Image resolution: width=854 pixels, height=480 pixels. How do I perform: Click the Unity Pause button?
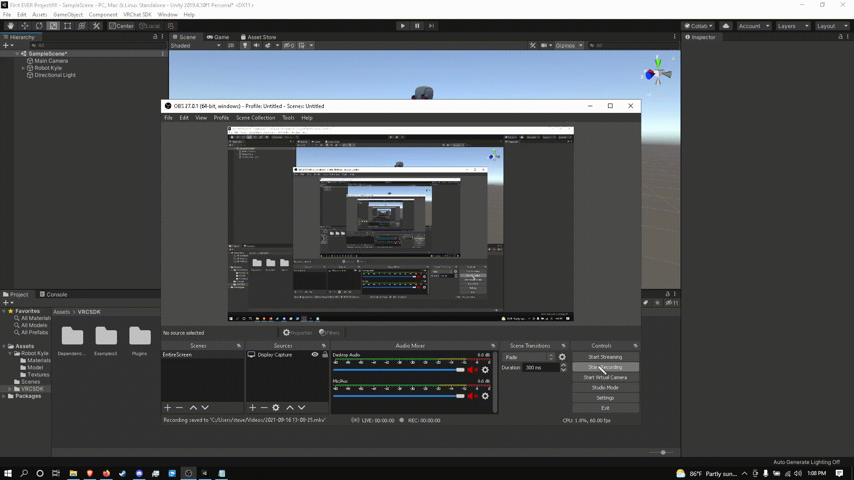click(x=417, y=26)
